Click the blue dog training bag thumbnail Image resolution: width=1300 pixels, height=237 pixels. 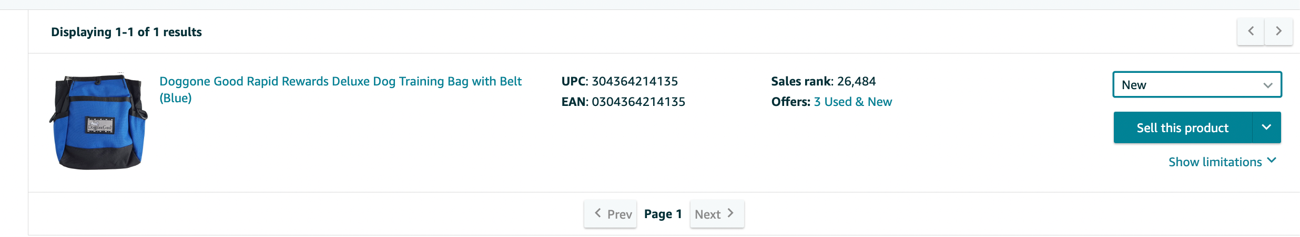tap(98, 122)
